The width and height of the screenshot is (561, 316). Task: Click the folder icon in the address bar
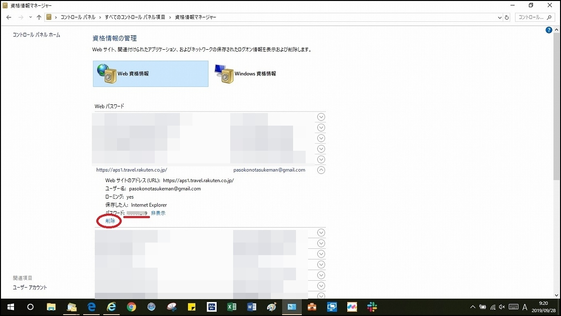[x=49, y=17]
